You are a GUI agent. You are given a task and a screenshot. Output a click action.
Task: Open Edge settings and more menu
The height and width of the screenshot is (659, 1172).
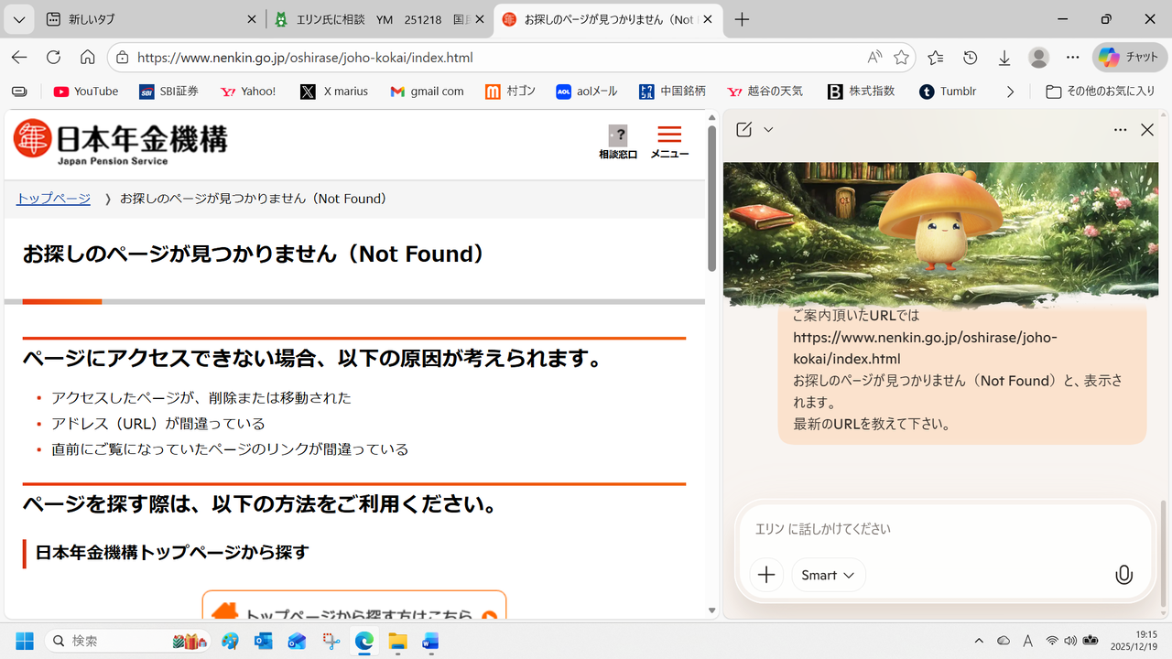point(1072,58)
